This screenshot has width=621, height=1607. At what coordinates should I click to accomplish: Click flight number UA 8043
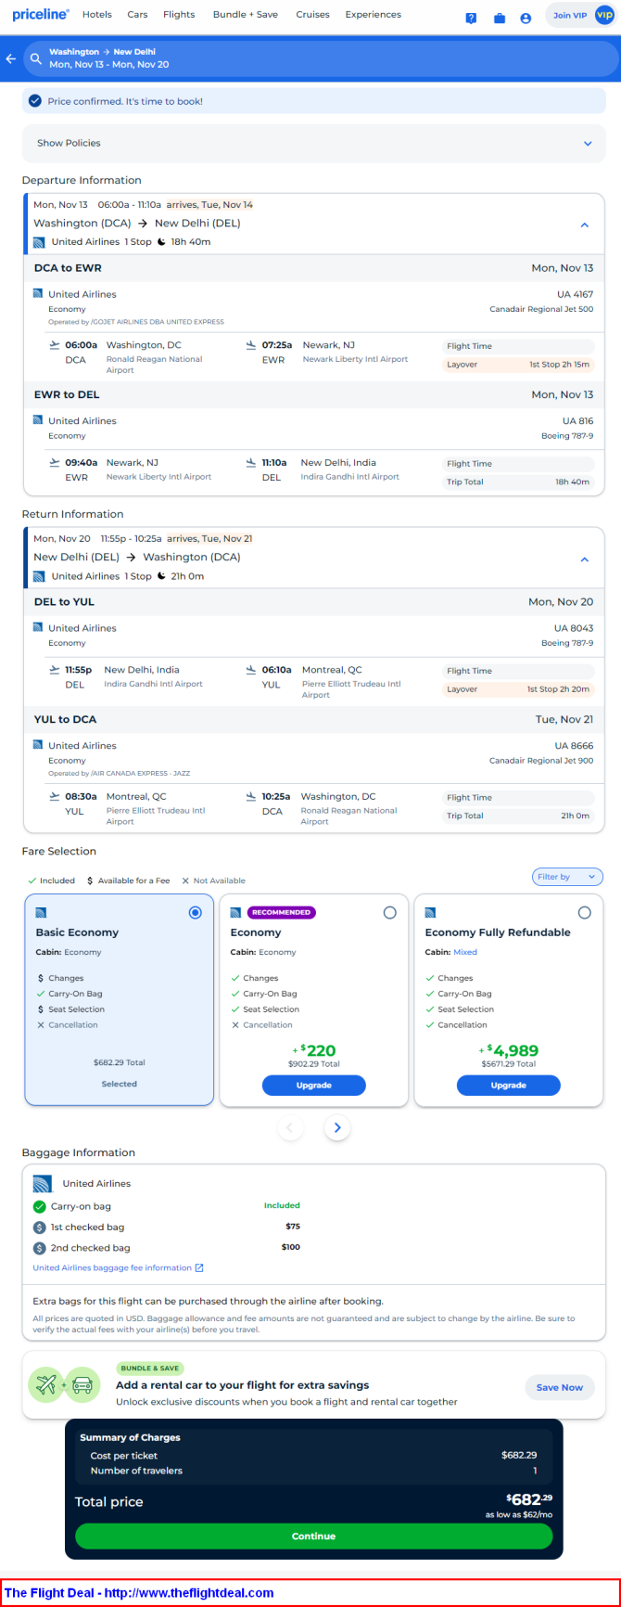[574, 628]
